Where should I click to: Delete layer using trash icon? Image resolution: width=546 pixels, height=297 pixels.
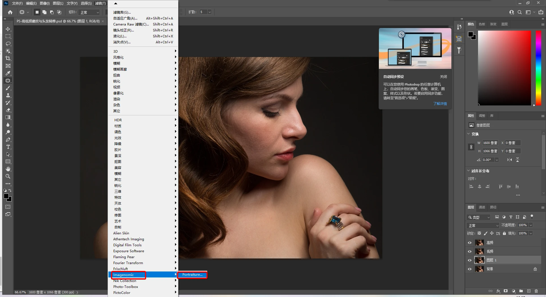pos(536,291)
